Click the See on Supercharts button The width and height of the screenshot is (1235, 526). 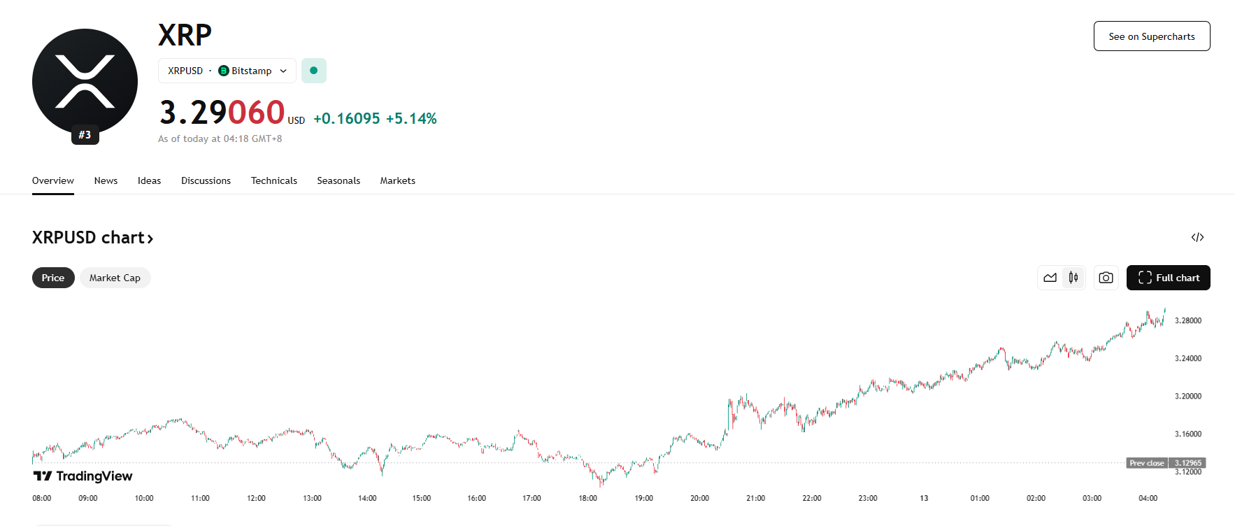[x=1151, y=36]
